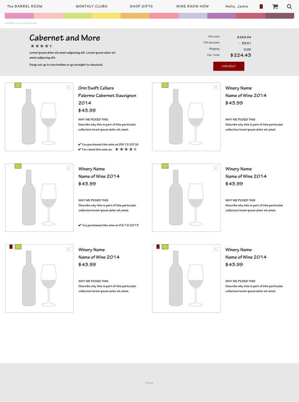
Task: Open the Monthly Clubs menu
Action: click(92, 6)
